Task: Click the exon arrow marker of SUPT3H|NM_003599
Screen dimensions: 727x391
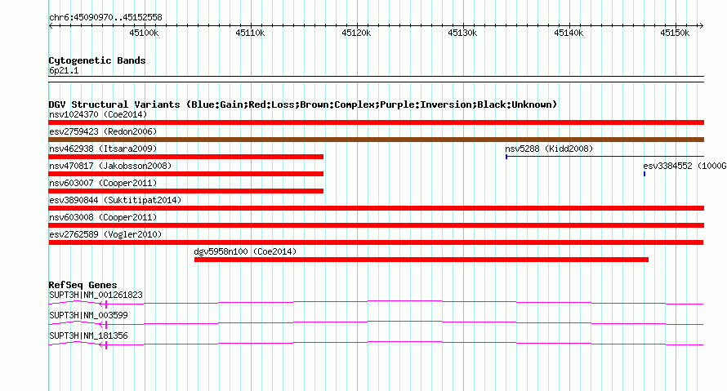Action: pyautogui.click(x=104, y=325)
